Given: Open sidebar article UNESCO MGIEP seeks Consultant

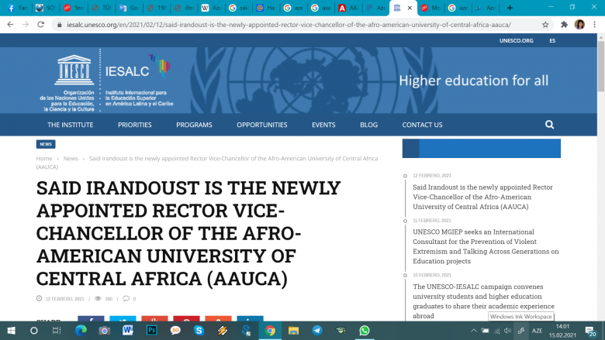Looking at the screenshot, I should coord(486,246).
